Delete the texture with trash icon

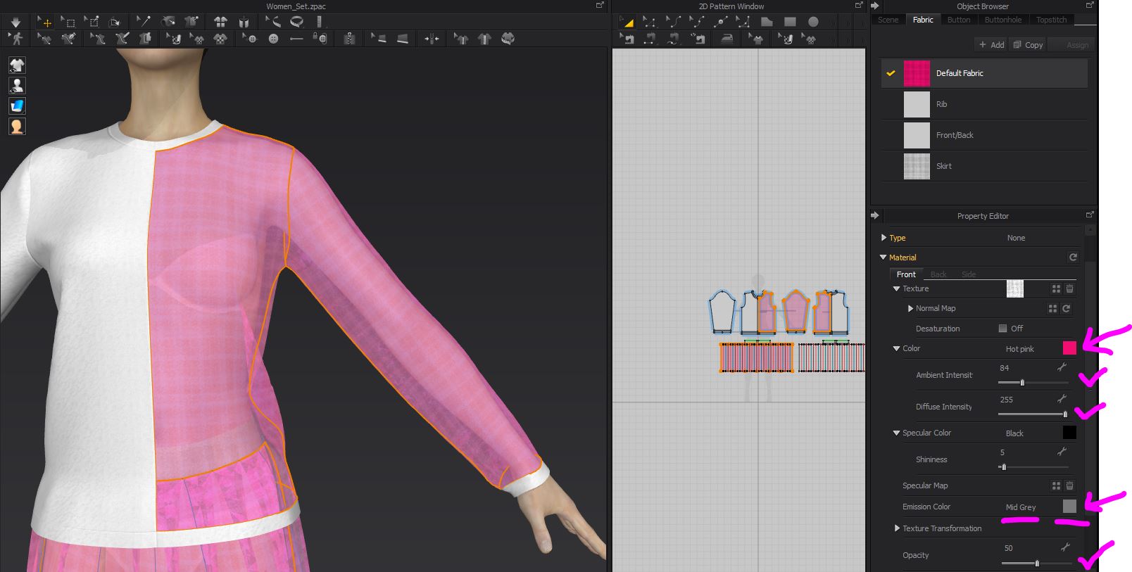pos(1069,288)
